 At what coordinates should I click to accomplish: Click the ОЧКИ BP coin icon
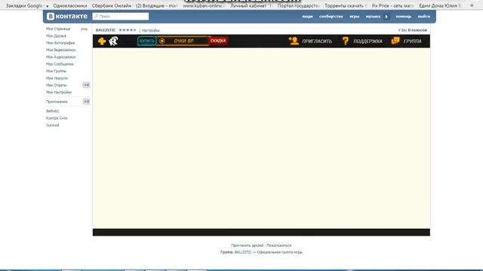coord(162,41)
